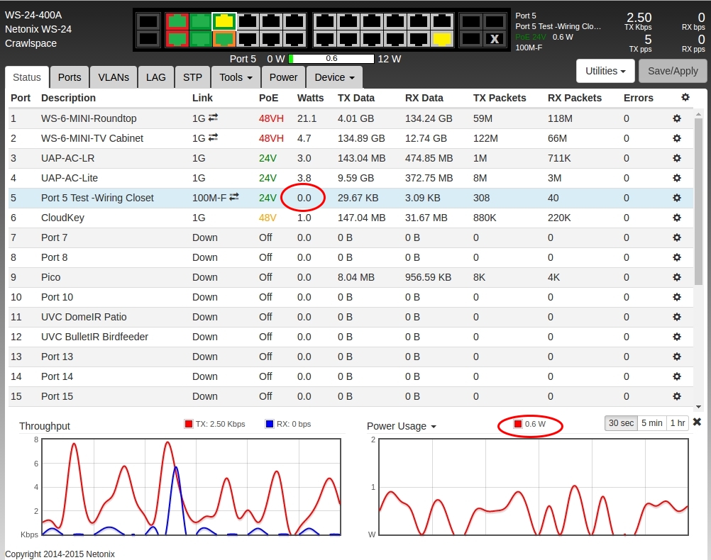Click the Save/Apply button

click(x=673, y=71)
